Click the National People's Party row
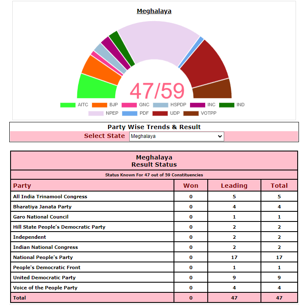This screenshot has width=304, height=305. [43, 257]
